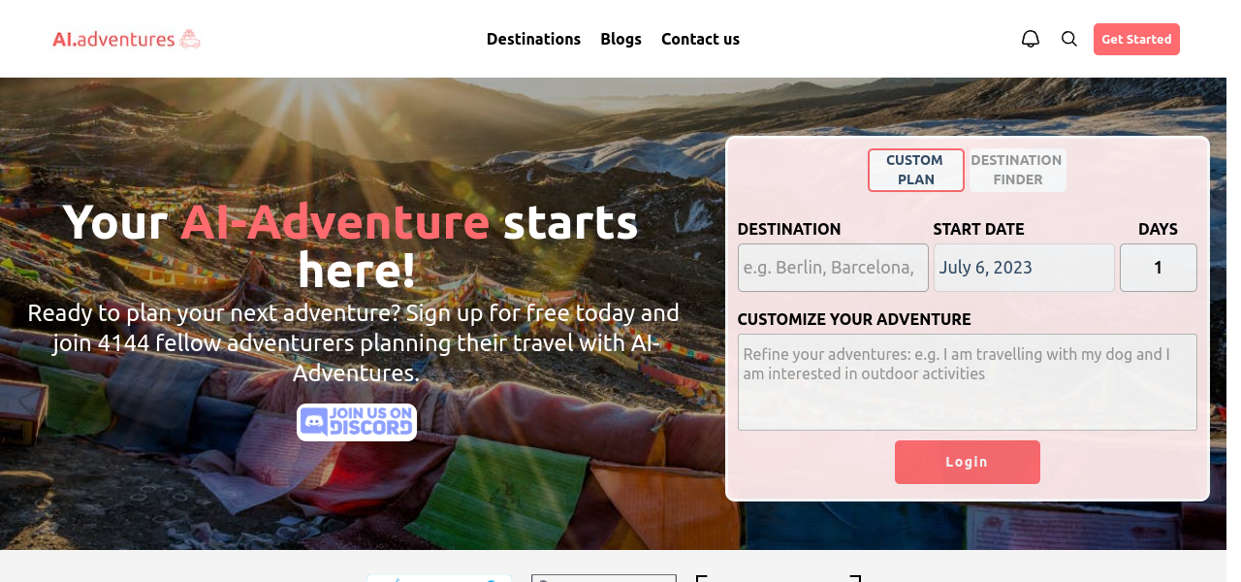Click the AI.adventures logo
This screenshot has height=582, width=1241.
coord(126,39)
